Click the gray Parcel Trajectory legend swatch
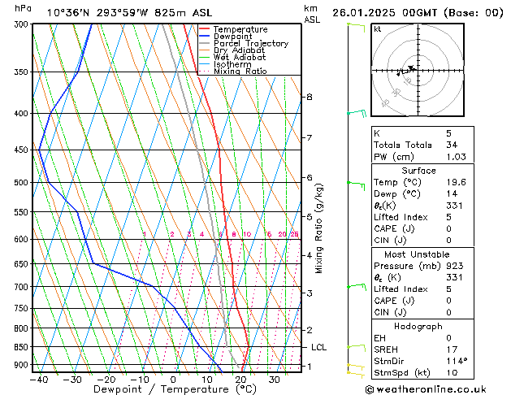Viewport: 511px width, 395px height. point(205,43)
